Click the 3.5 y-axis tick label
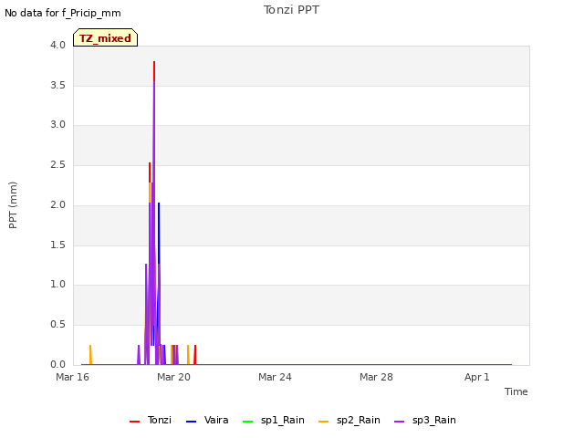The height and width of the screenshot is (438, 584). pyautogui.click(x=57, y=85)
